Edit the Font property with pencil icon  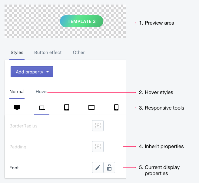(98, 168)
